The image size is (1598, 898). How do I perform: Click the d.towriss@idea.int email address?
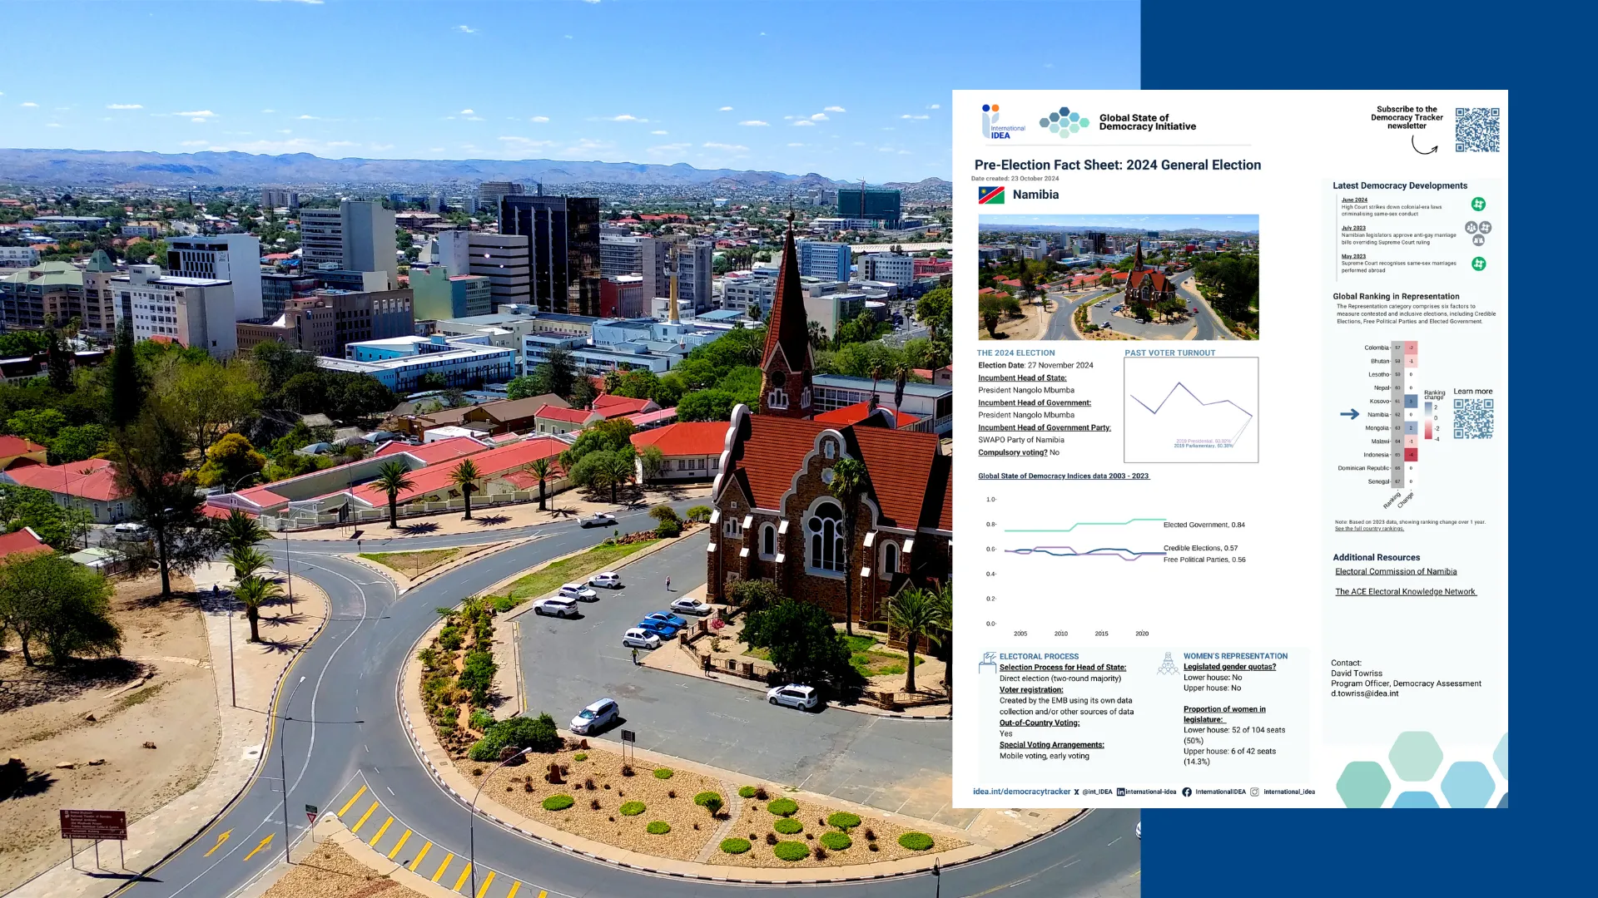click(x=1364, y=693)
